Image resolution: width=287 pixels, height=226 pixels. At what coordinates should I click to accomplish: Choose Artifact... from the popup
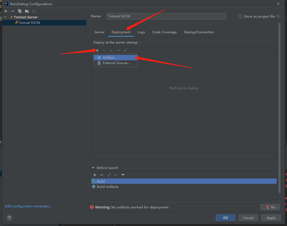point(115,58)
